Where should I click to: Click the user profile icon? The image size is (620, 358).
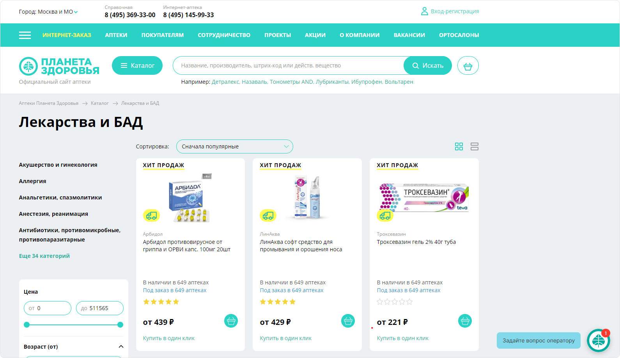(424, 11)
